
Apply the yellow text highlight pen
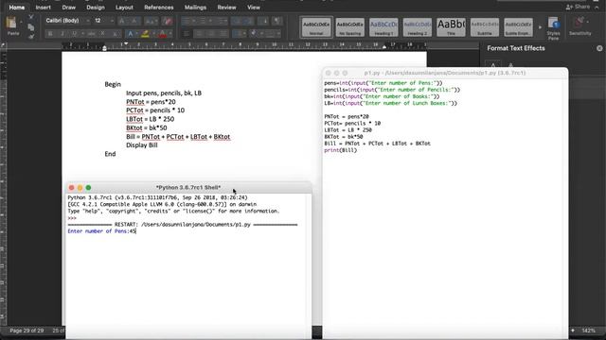[145, 34]
